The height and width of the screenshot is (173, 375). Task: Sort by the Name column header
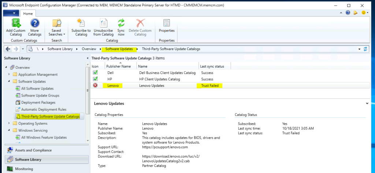[168, 67]
